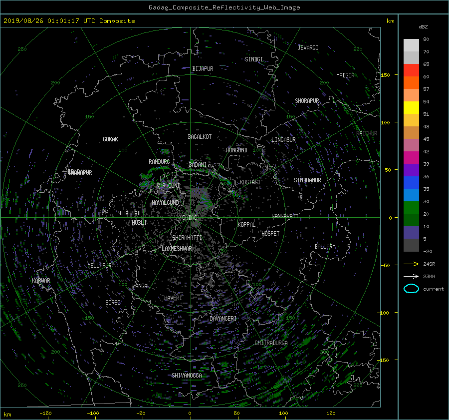Click the LINGASUR city label
The height and width of the screenshot is (420, 449).
coord(283,140)
